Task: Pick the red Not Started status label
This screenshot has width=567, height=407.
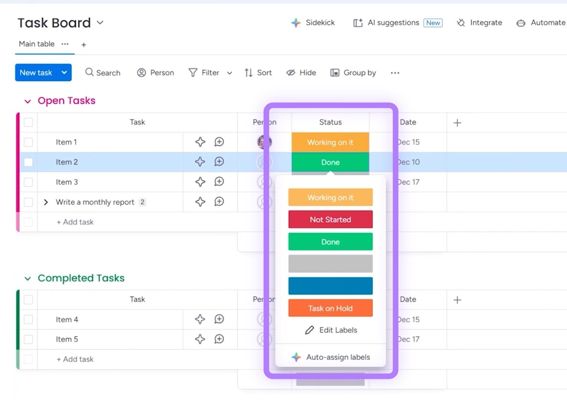Action: 330,220
